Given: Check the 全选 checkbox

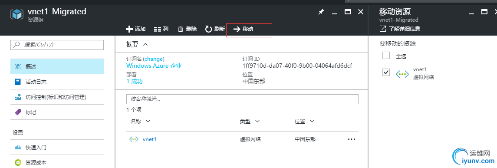Looking at the screenshot, I should coord(386,56).
